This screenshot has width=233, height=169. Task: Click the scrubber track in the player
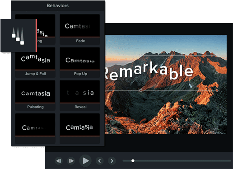click(177, 161)
